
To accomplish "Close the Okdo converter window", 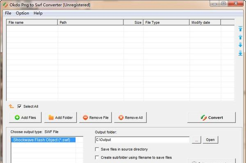I will [236, 3].
